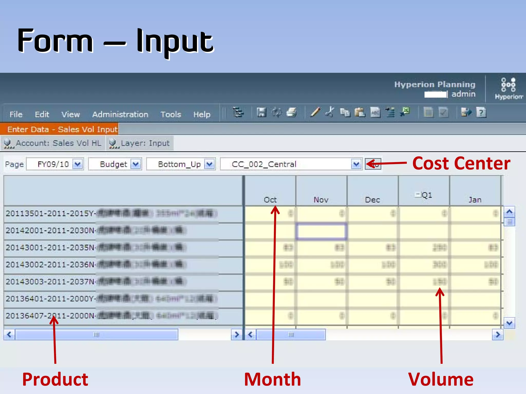Click the green Excel export icon

pyautogui.click(x=405, y=112)
